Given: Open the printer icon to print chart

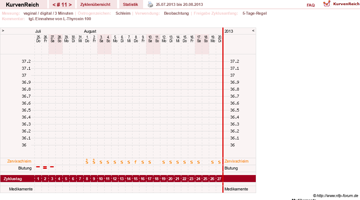Looking at the screenshot, I should (150, 4).
